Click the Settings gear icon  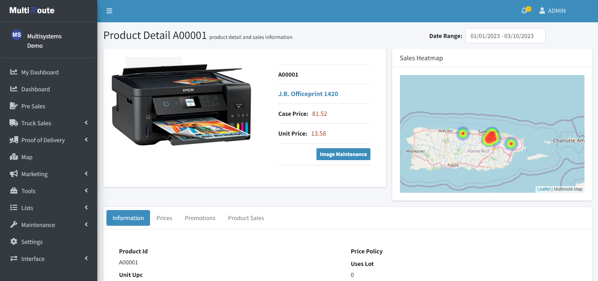pos(13,242)
